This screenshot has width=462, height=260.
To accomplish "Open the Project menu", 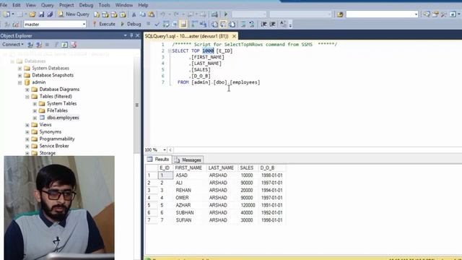I will click(66, 5).
